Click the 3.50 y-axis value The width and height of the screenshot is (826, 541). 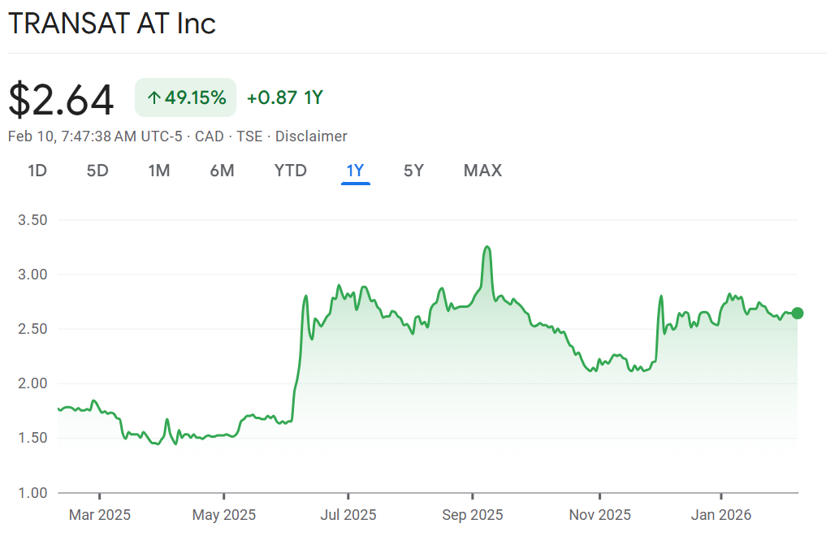(x=32, y=220)
